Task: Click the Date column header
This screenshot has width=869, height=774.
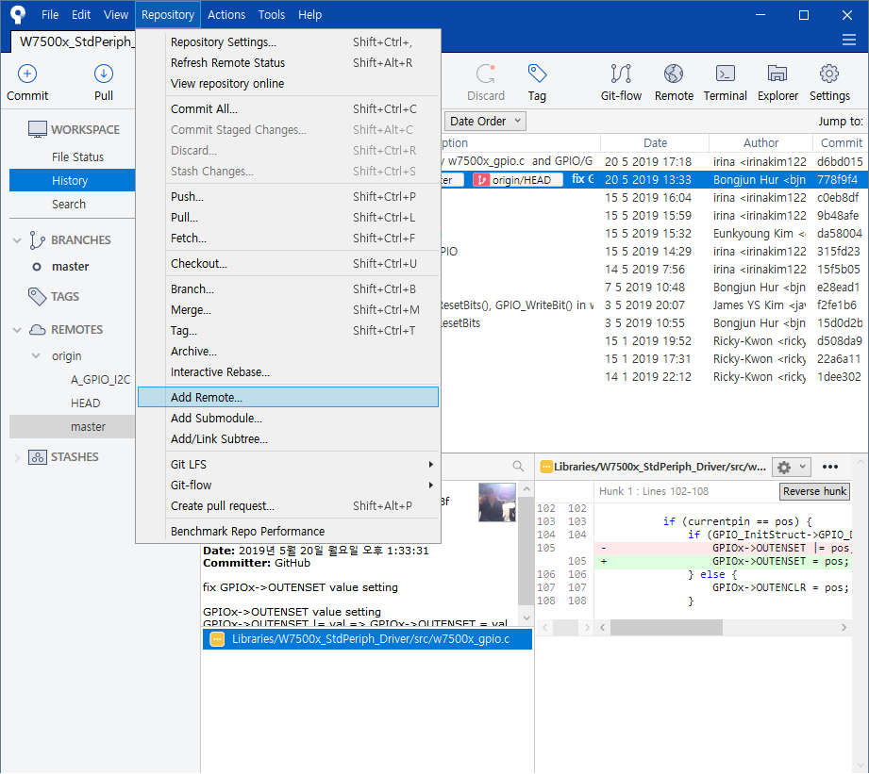Action: pos(655,143)
